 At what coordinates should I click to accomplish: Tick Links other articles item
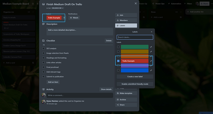(44, 62)
